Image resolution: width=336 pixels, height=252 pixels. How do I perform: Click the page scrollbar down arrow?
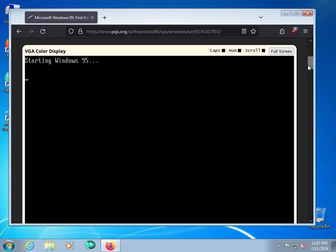310,221
